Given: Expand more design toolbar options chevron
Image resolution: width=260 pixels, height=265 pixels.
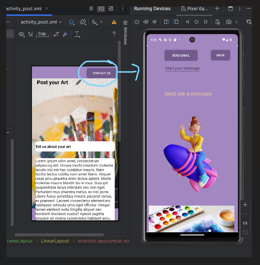Looking at the screenshot, I should 101,22.
